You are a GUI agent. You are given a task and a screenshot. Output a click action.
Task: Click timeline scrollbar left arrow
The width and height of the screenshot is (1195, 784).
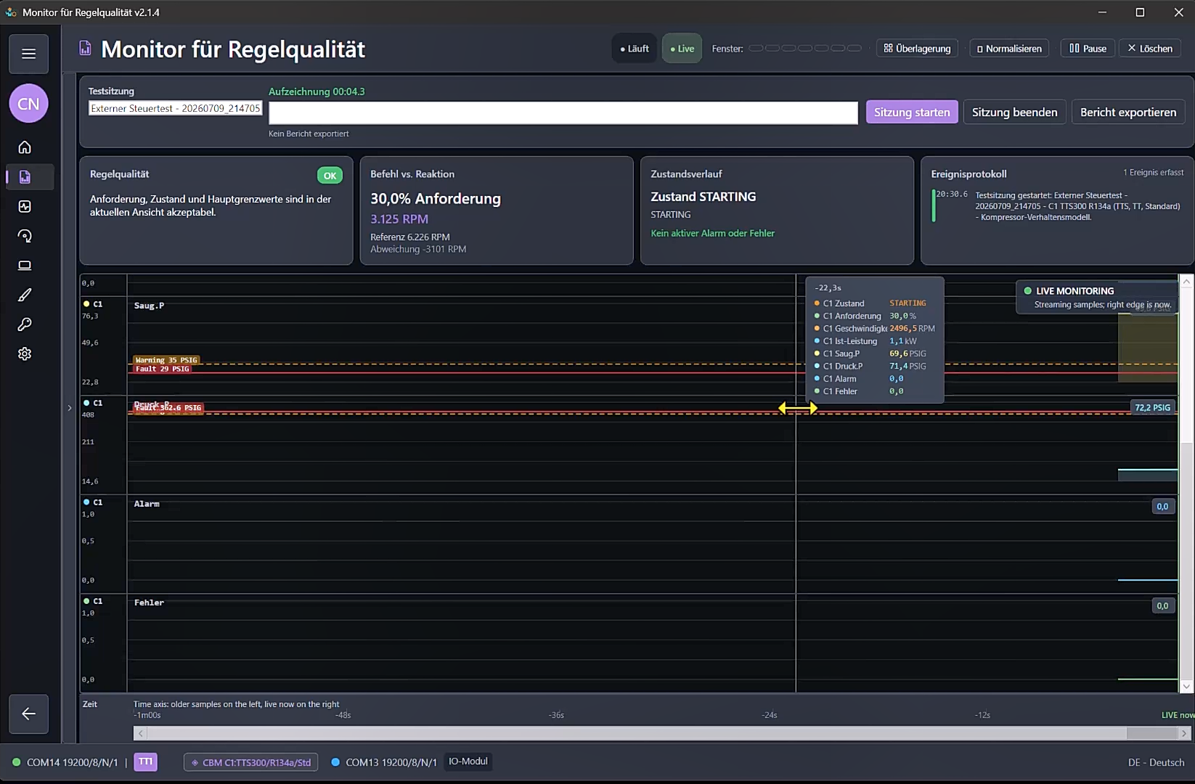click(140, 734)
